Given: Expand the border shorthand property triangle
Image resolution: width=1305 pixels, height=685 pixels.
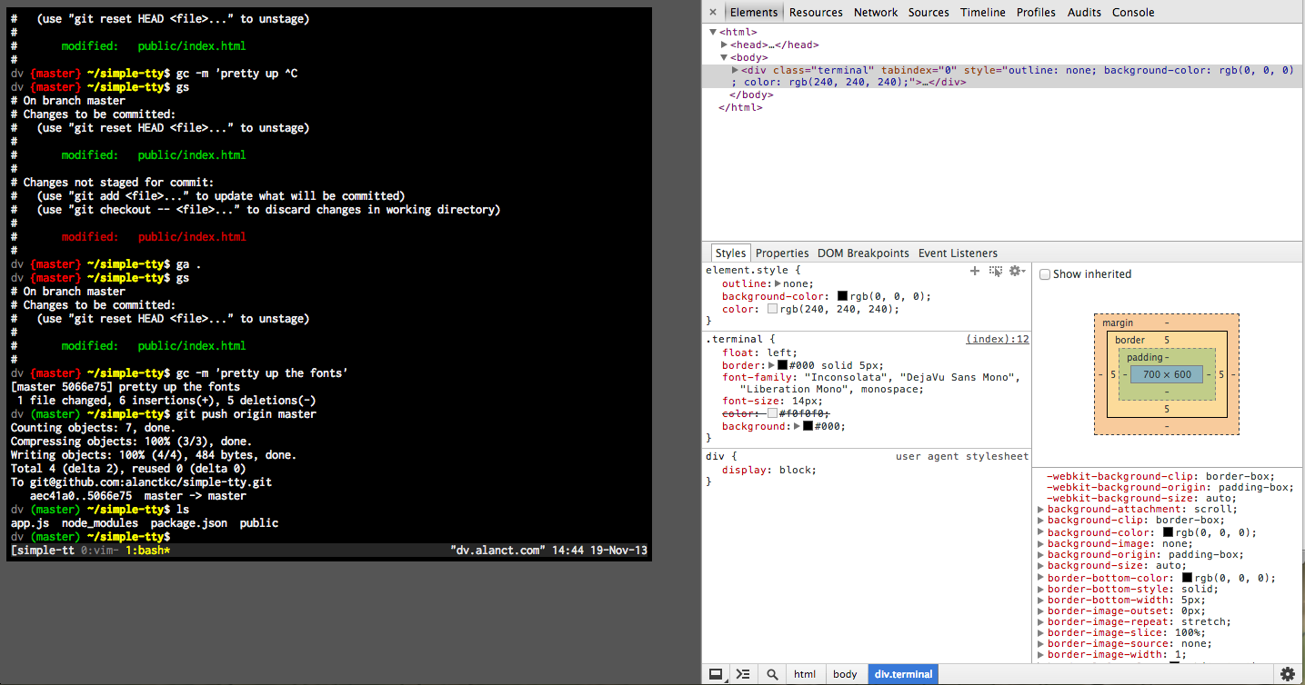Looking at the screenshot, I should click(x=771, y=364).
